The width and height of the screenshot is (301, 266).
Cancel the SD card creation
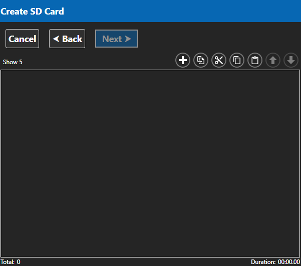tap(22, 39)
